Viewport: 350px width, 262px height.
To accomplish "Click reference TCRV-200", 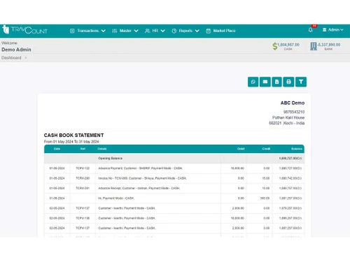I will (83, 178).
